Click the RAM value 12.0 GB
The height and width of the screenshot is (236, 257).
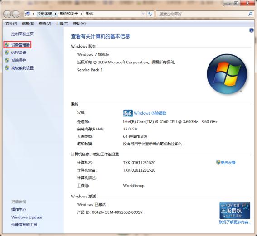click(x=130, y=129)
